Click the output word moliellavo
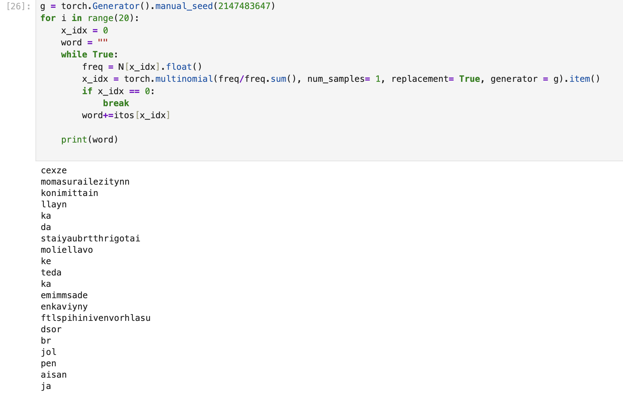 (x=67, y=250)
